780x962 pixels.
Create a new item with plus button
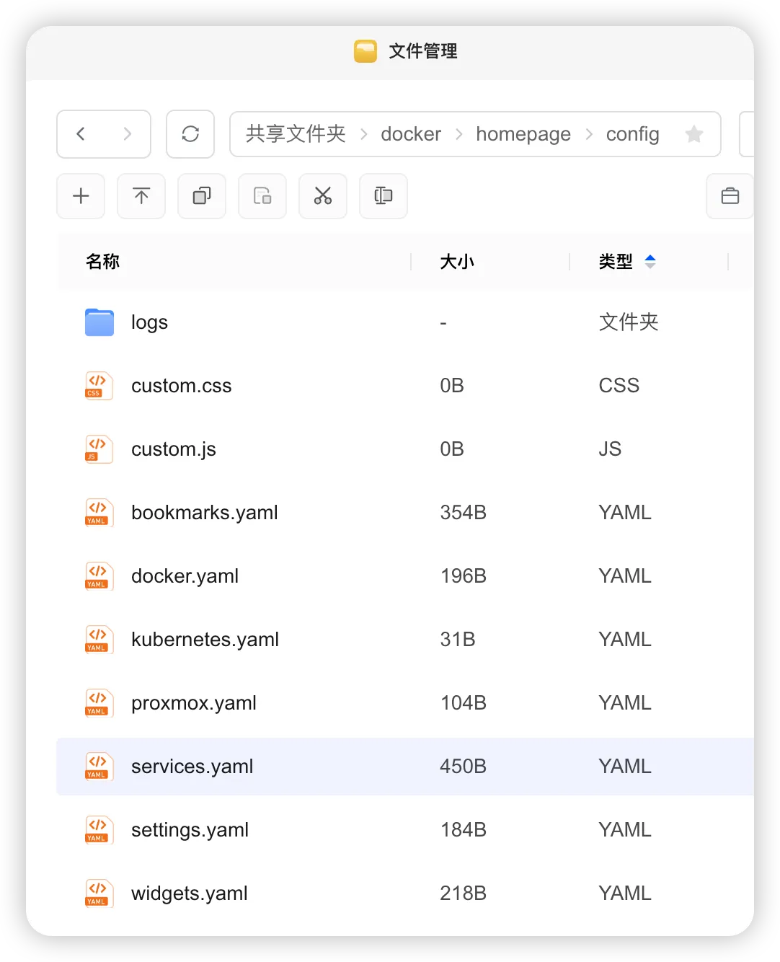pos(81,196)
